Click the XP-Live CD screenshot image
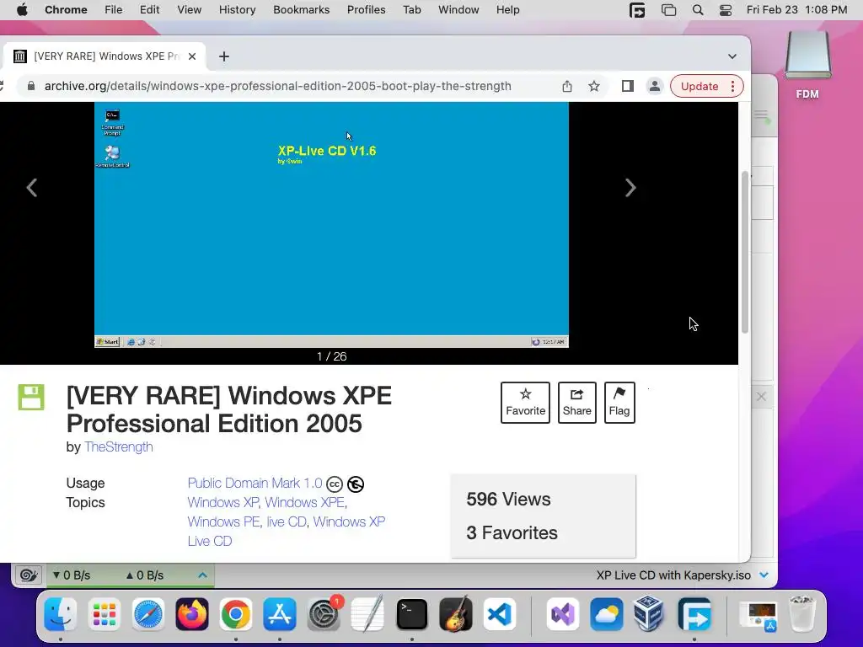This screenshot has height=647, width=863. (x=331, y=224)
